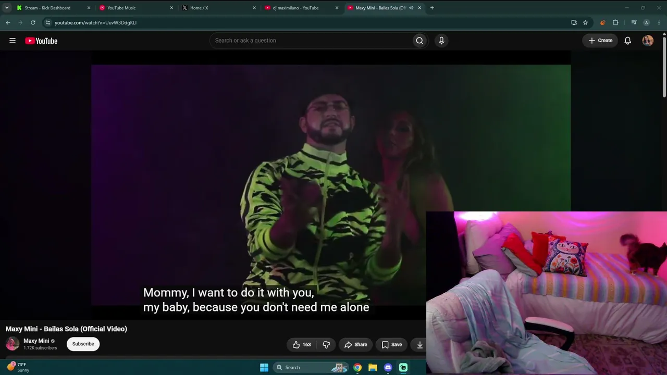Open the YouTube account avatar menu
The image size is (667, 375).
coord(648,41)
